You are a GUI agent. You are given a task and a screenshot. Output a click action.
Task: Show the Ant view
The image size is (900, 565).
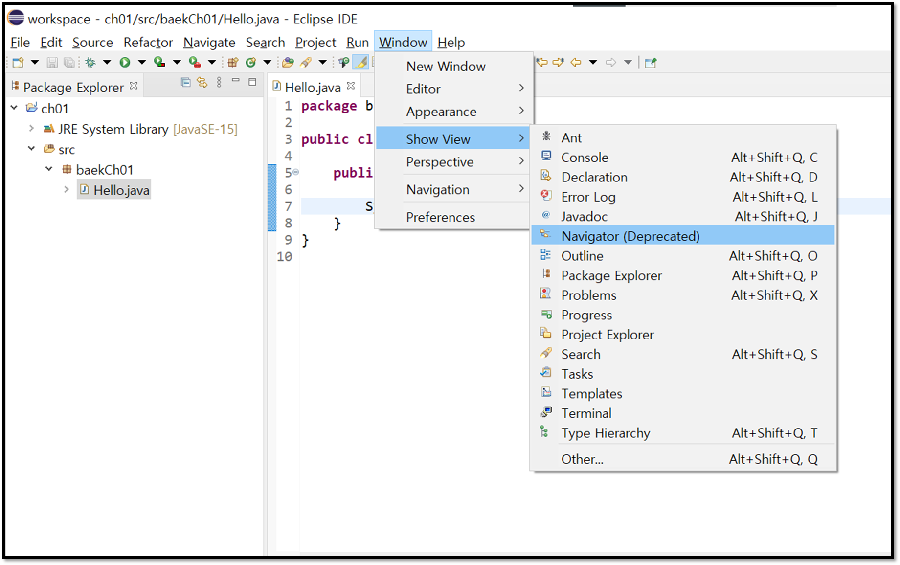683,138
